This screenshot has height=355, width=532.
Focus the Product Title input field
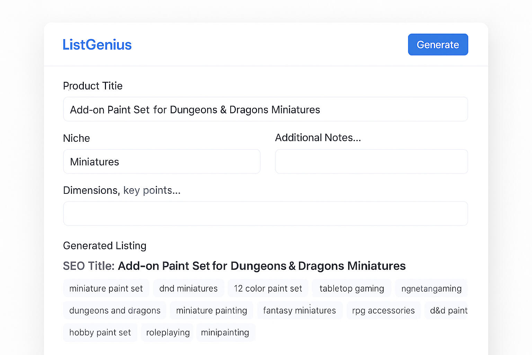[265, 109]
